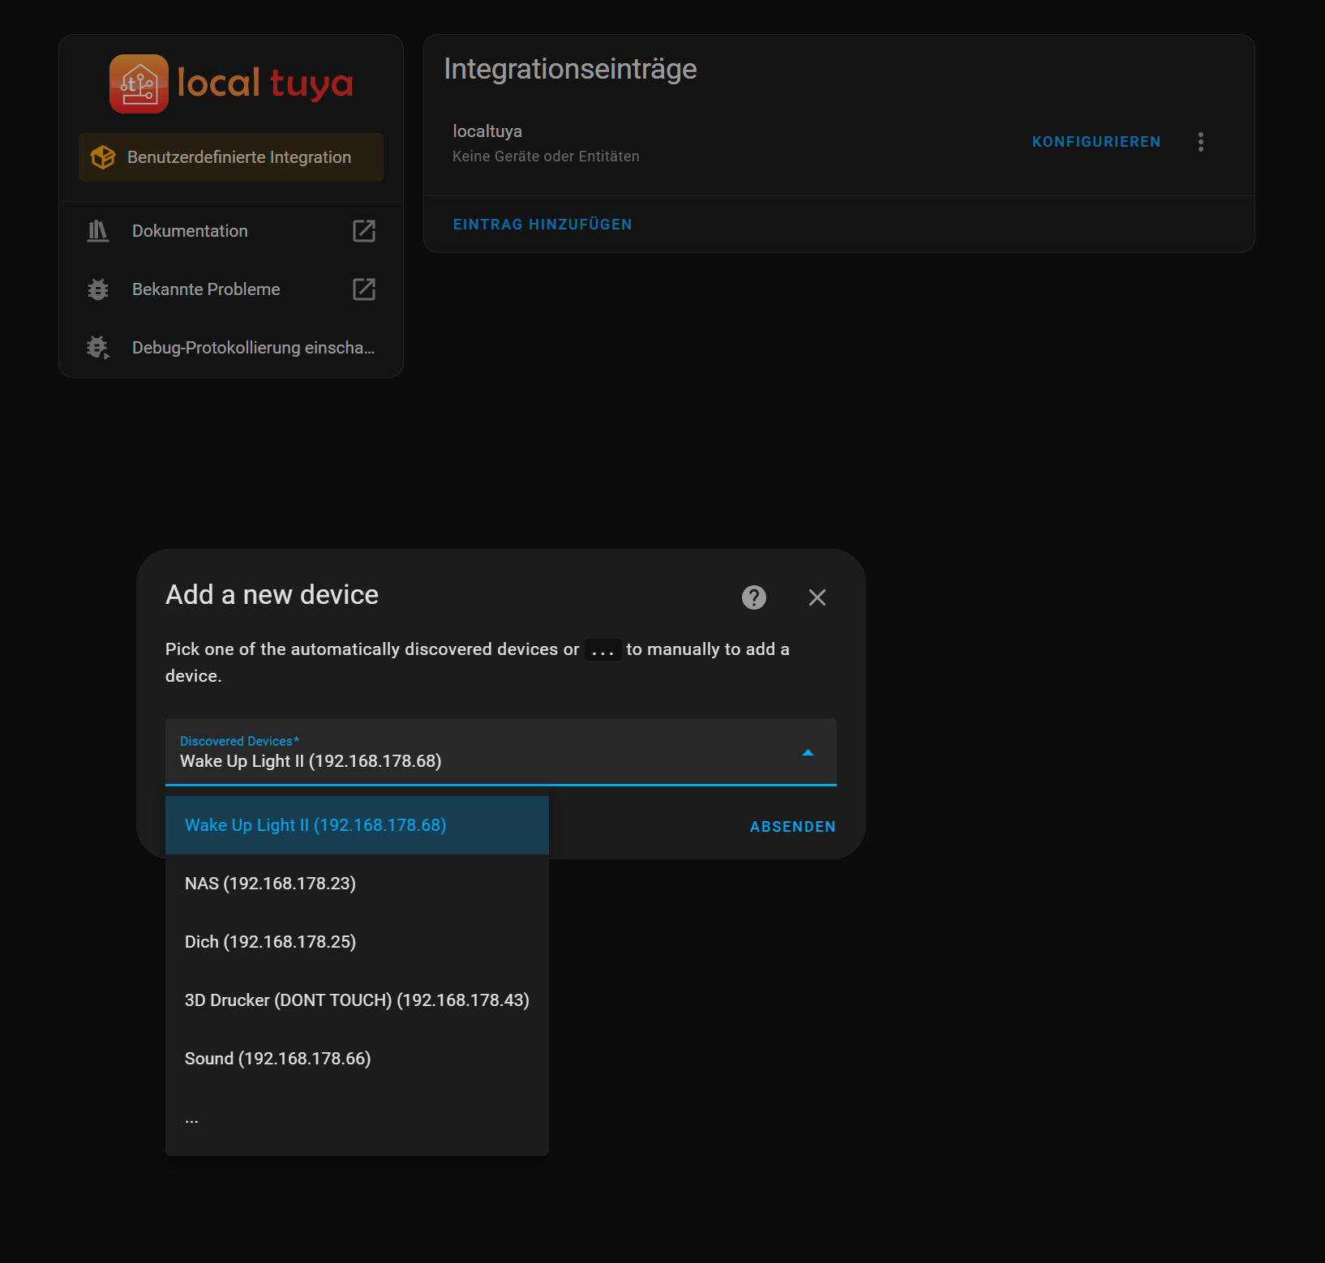Open the help icon in the device dialog
Image resolution: width=1325 pixels, height=1263 pixels.
point(753,597)
